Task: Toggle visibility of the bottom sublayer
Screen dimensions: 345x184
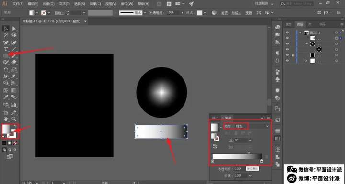Action: 287,61
